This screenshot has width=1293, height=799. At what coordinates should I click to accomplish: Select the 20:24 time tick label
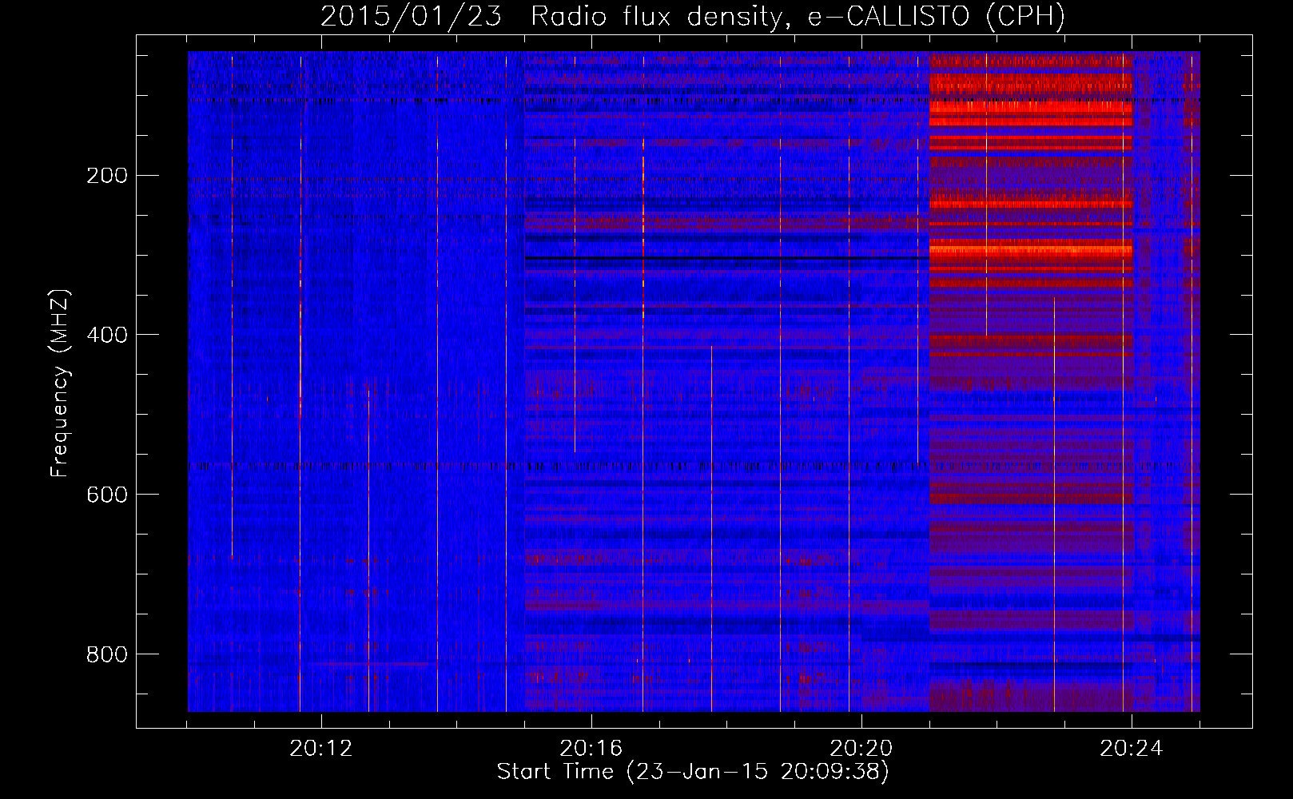coord(1132,749)
